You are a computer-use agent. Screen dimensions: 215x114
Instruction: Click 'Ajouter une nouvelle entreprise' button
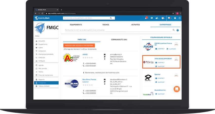(79, 45)
